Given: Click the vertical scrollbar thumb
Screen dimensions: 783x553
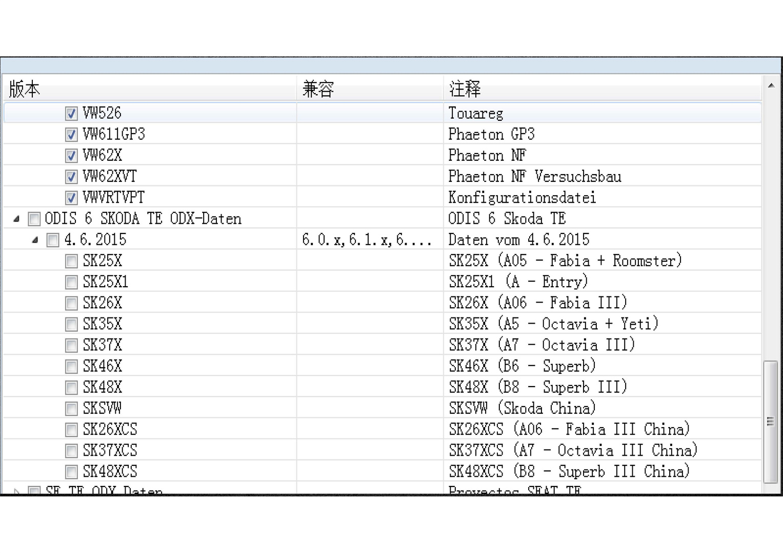Looking at the screenshot, I should coord(771,422).
